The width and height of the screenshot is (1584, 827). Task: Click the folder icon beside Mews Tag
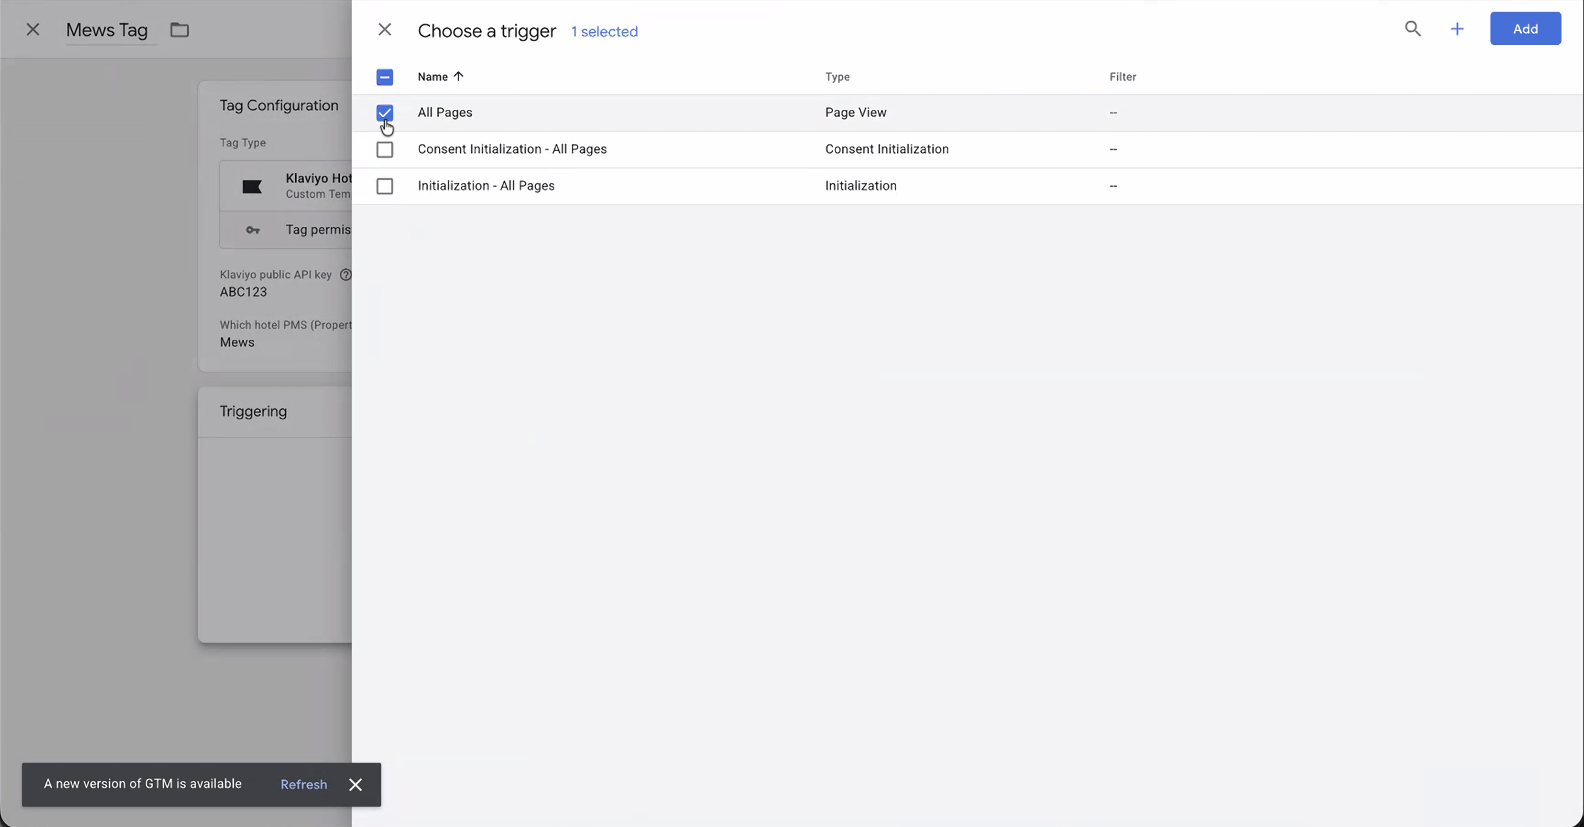tap(180, 30)
